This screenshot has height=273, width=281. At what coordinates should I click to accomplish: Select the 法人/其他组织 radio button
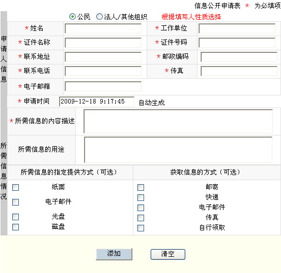coord(99,17)
